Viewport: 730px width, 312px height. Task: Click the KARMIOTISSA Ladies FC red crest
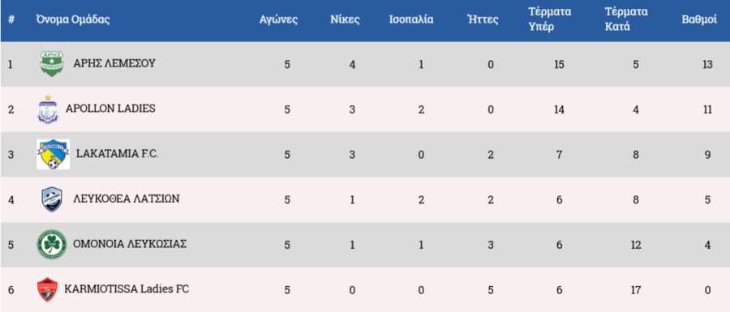(48, 289)
